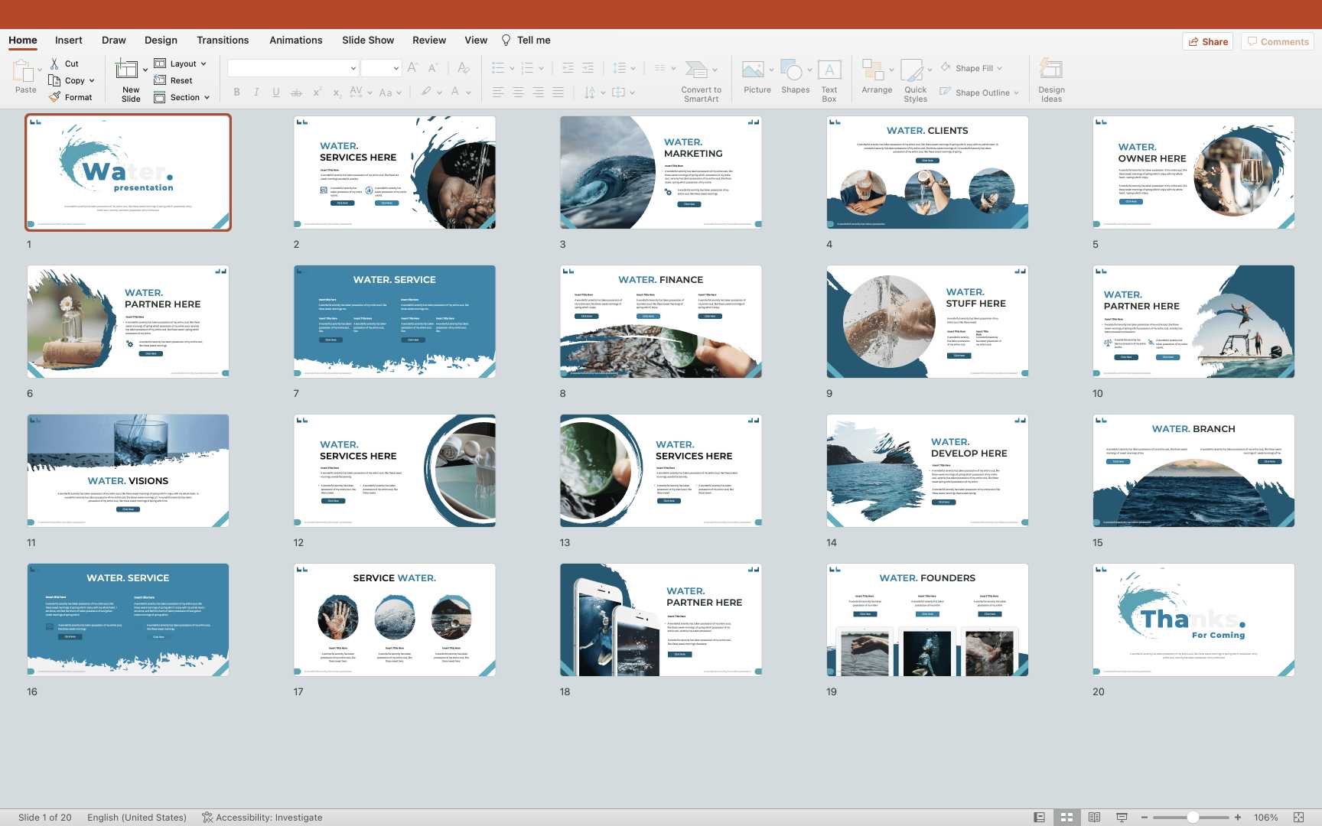Switch to Reading view in status bar

(x=1094, y=817)
